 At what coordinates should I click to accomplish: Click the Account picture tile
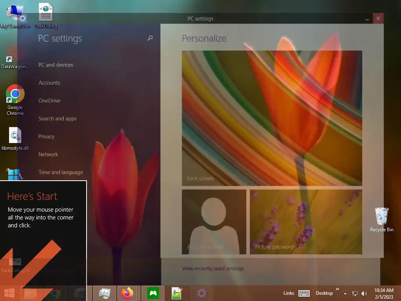[x=214, y=222]
